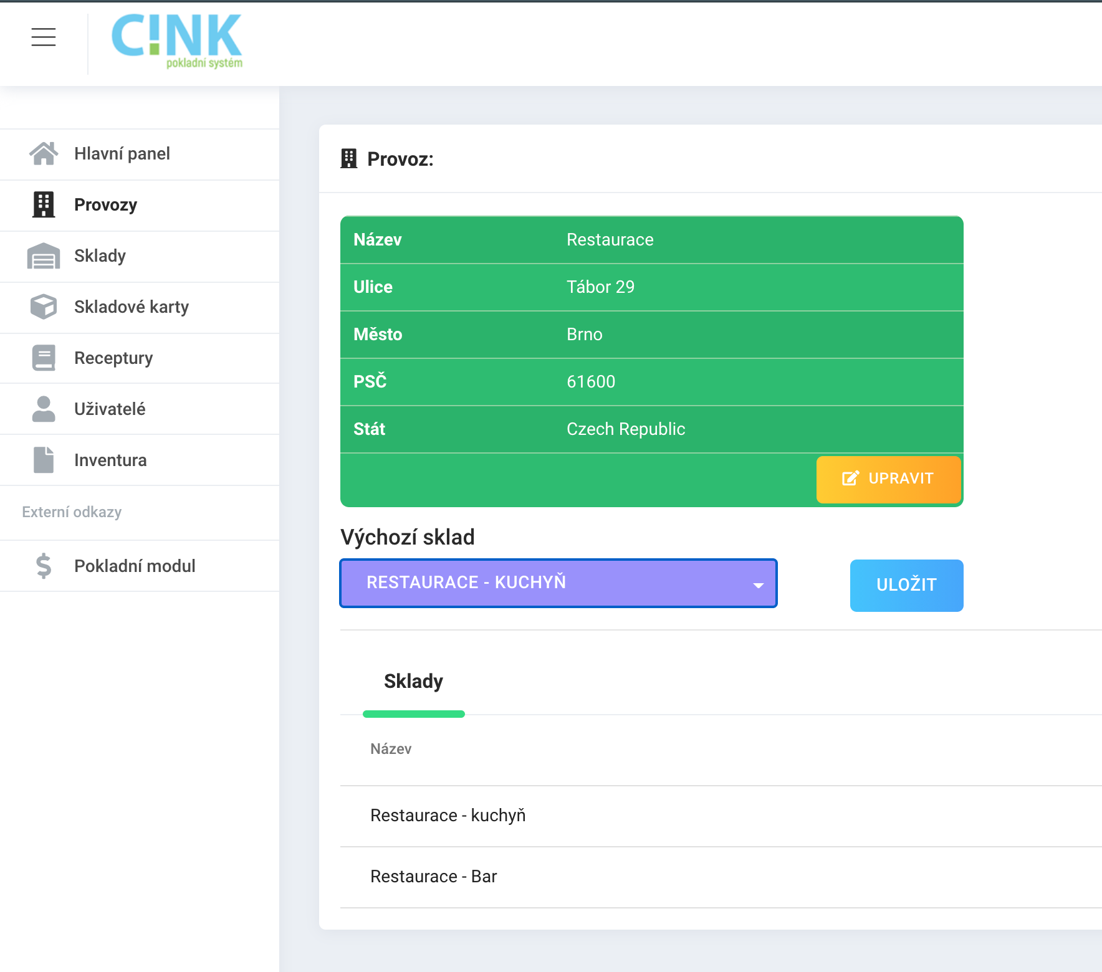1102x972 pixels.
Task: Select the Restaurace - kuchyň row
Action: click(721, 816)
